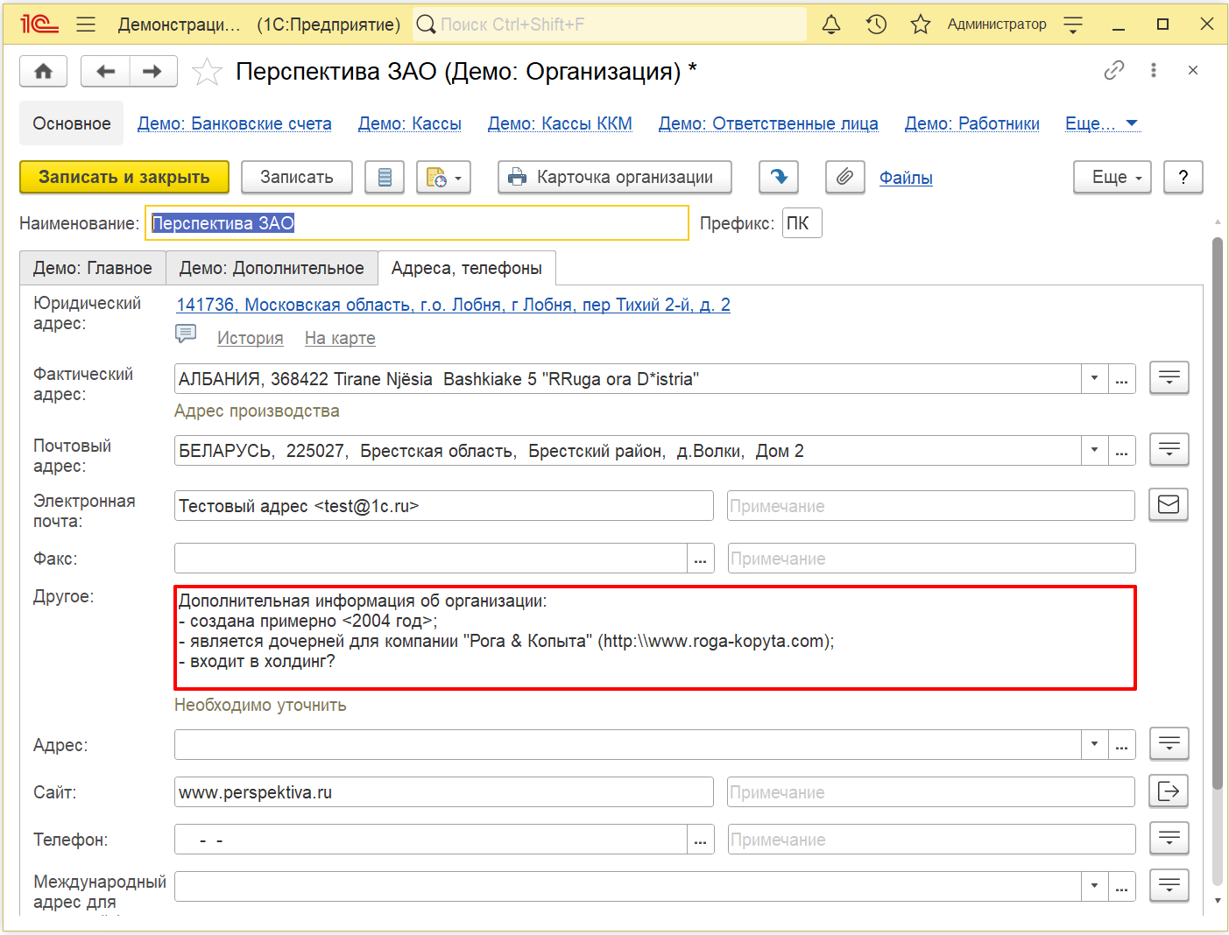Viewport: 1229px width, 935px height.
Task: Open Демо: Кассы link
Action: point(410,123)
